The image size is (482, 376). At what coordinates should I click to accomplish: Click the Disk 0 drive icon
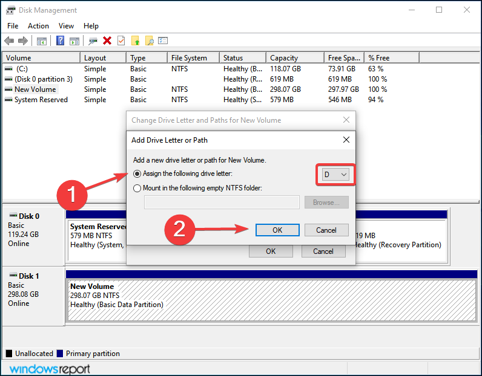click(13, 215)
